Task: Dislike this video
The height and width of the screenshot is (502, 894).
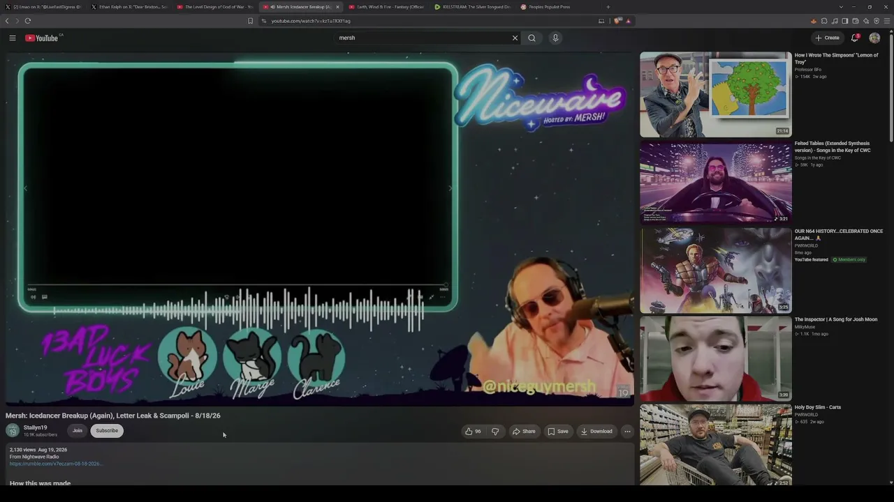Action: tap(495, 431)
